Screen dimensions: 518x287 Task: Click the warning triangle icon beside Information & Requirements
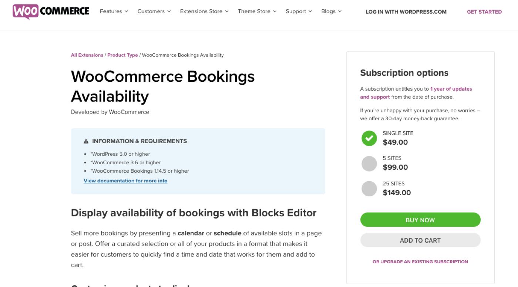[x=86, y=141]
